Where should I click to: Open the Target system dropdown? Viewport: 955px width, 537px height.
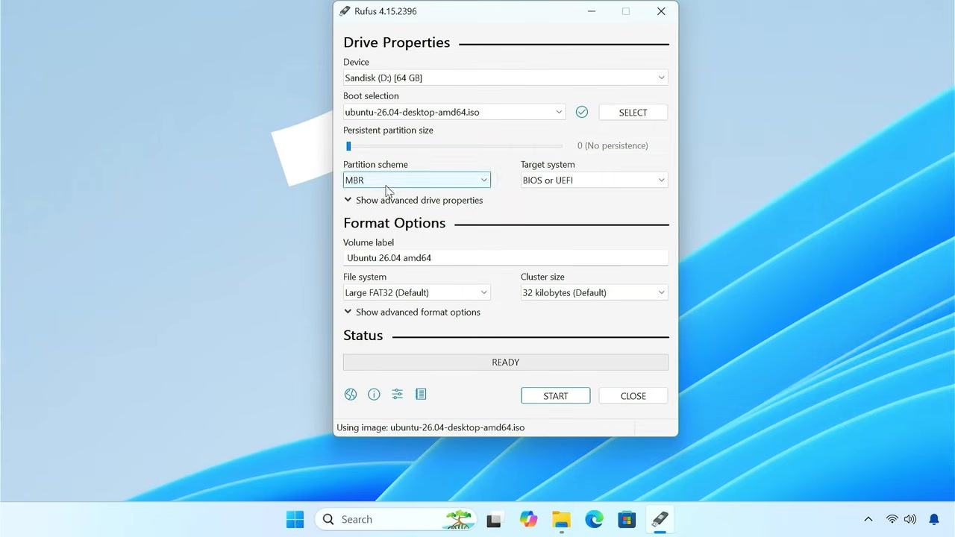(594, 180)
